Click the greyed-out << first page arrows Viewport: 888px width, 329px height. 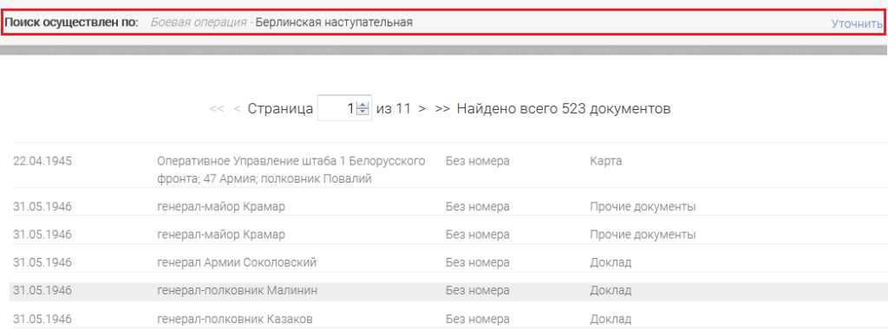(x=217, y=108)
